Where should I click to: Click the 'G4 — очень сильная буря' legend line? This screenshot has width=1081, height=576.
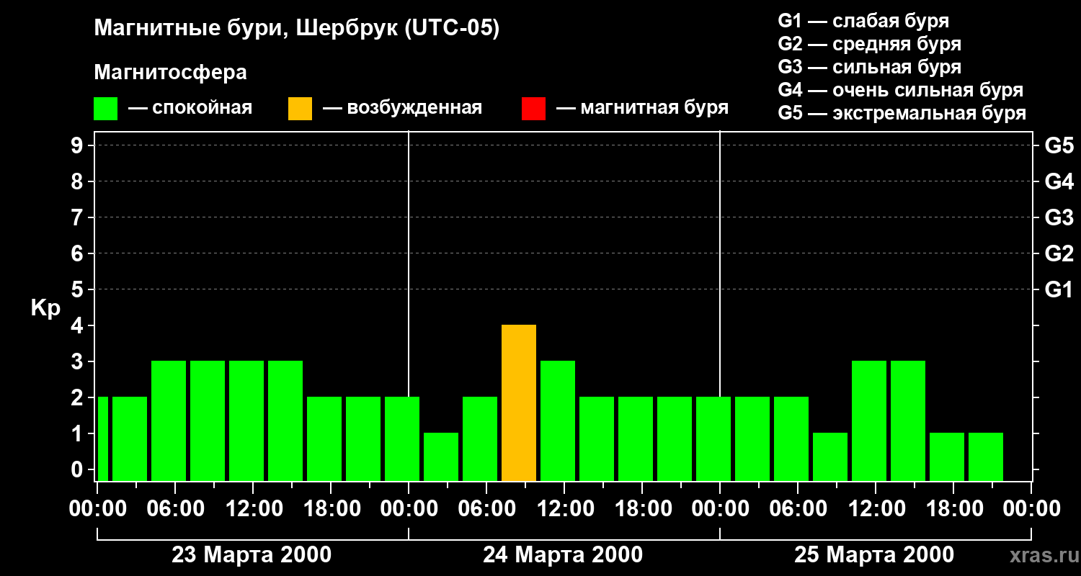coord(901,90)
